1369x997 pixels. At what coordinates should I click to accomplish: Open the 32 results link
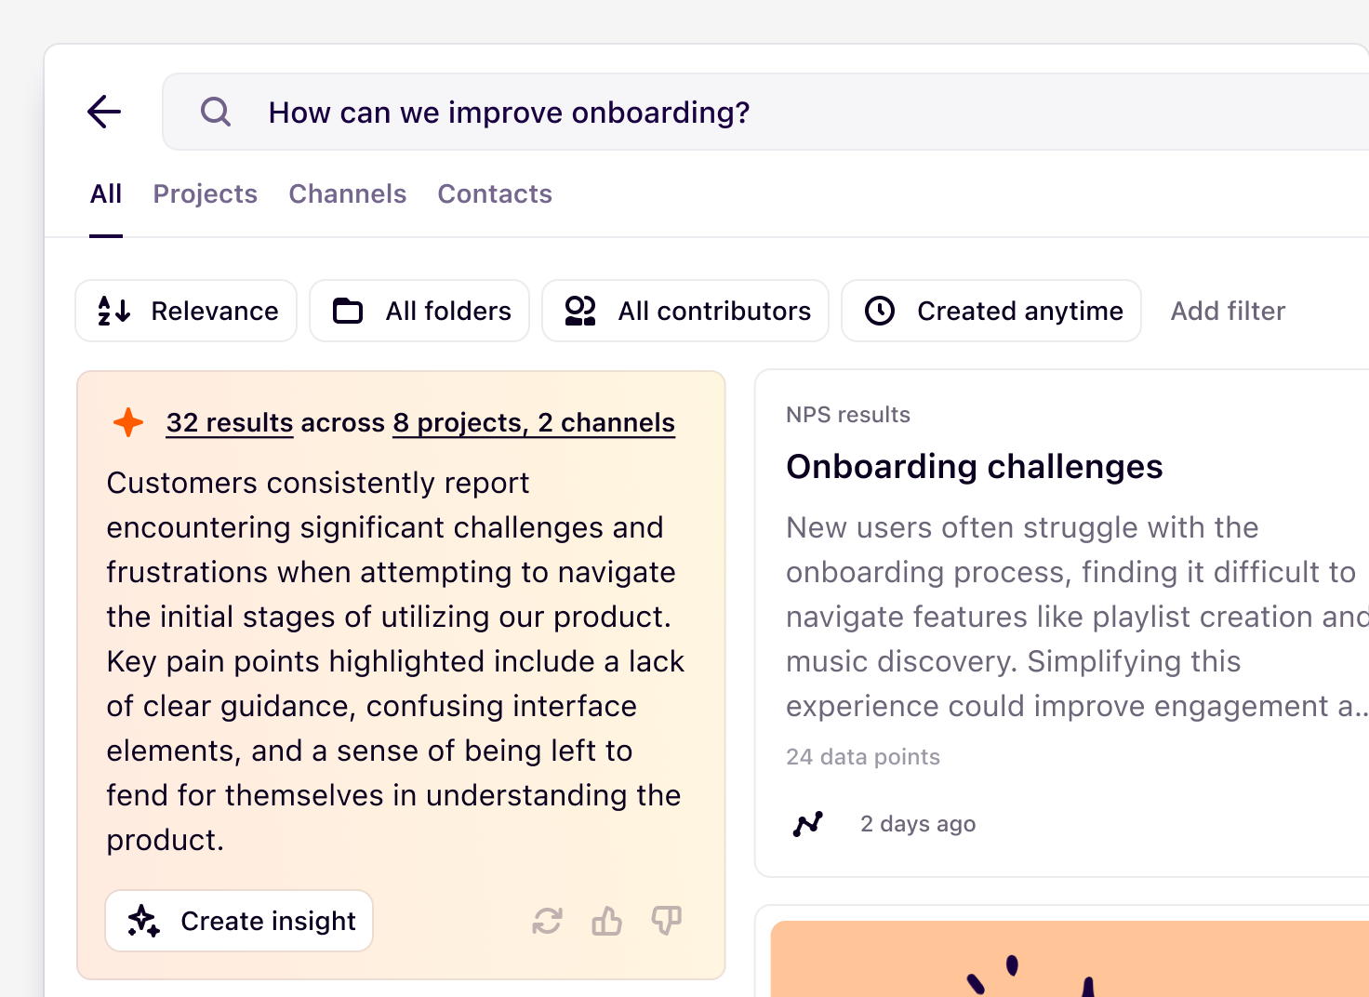(x=229, y=422)
